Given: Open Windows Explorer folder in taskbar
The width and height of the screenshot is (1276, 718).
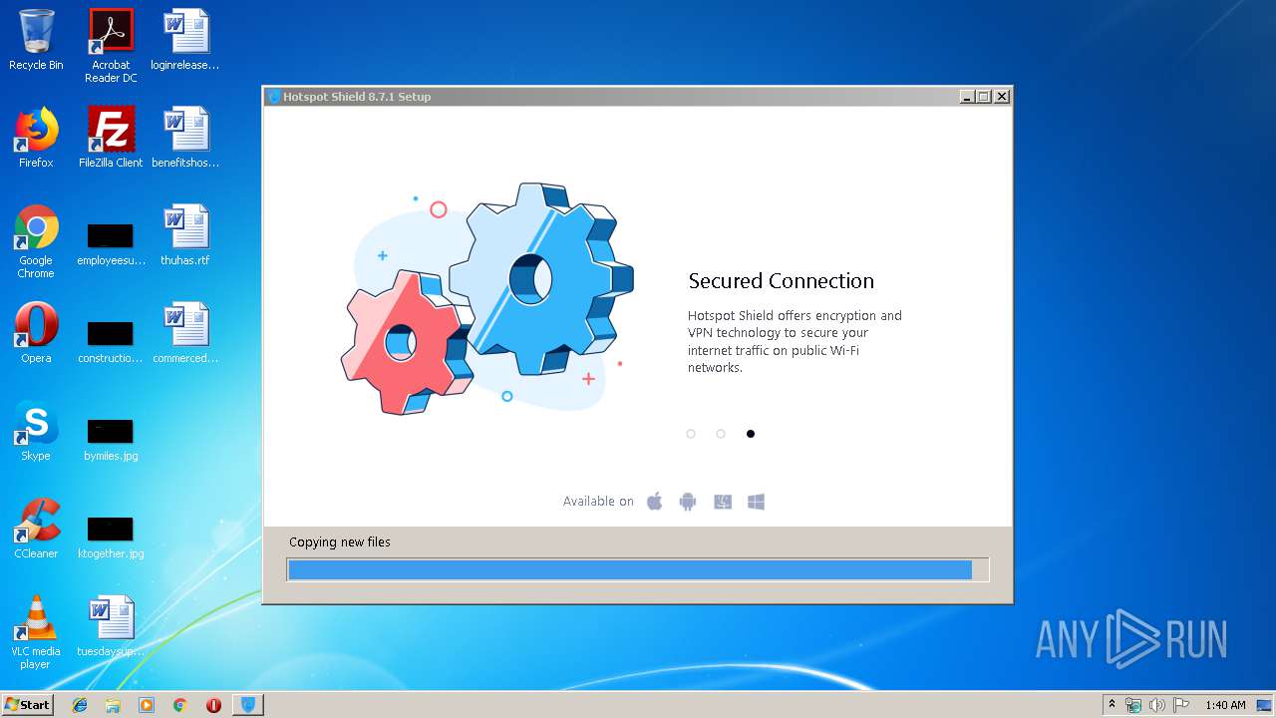Looking at the screenshot, I should [x=113, y=705].
